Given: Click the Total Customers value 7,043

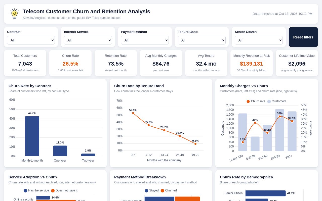Looking at the screenshot, I should (x=25, y=64).
